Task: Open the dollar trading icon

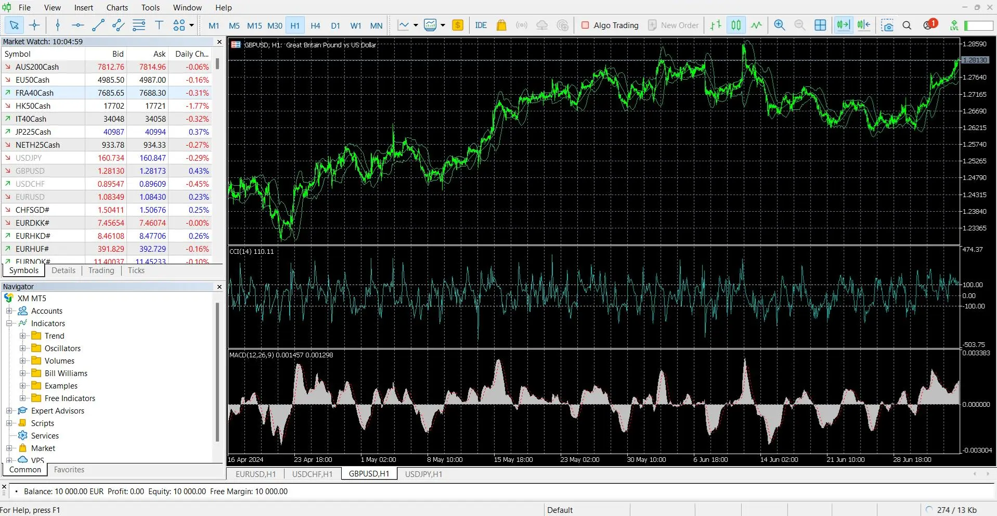Action: (x=458, y=25)
